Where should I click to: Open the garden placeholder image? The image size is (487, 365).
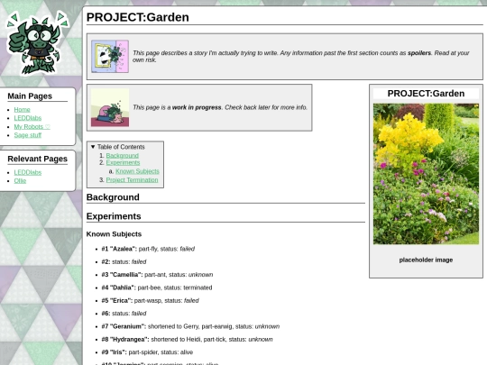click(x=426, y=174)
